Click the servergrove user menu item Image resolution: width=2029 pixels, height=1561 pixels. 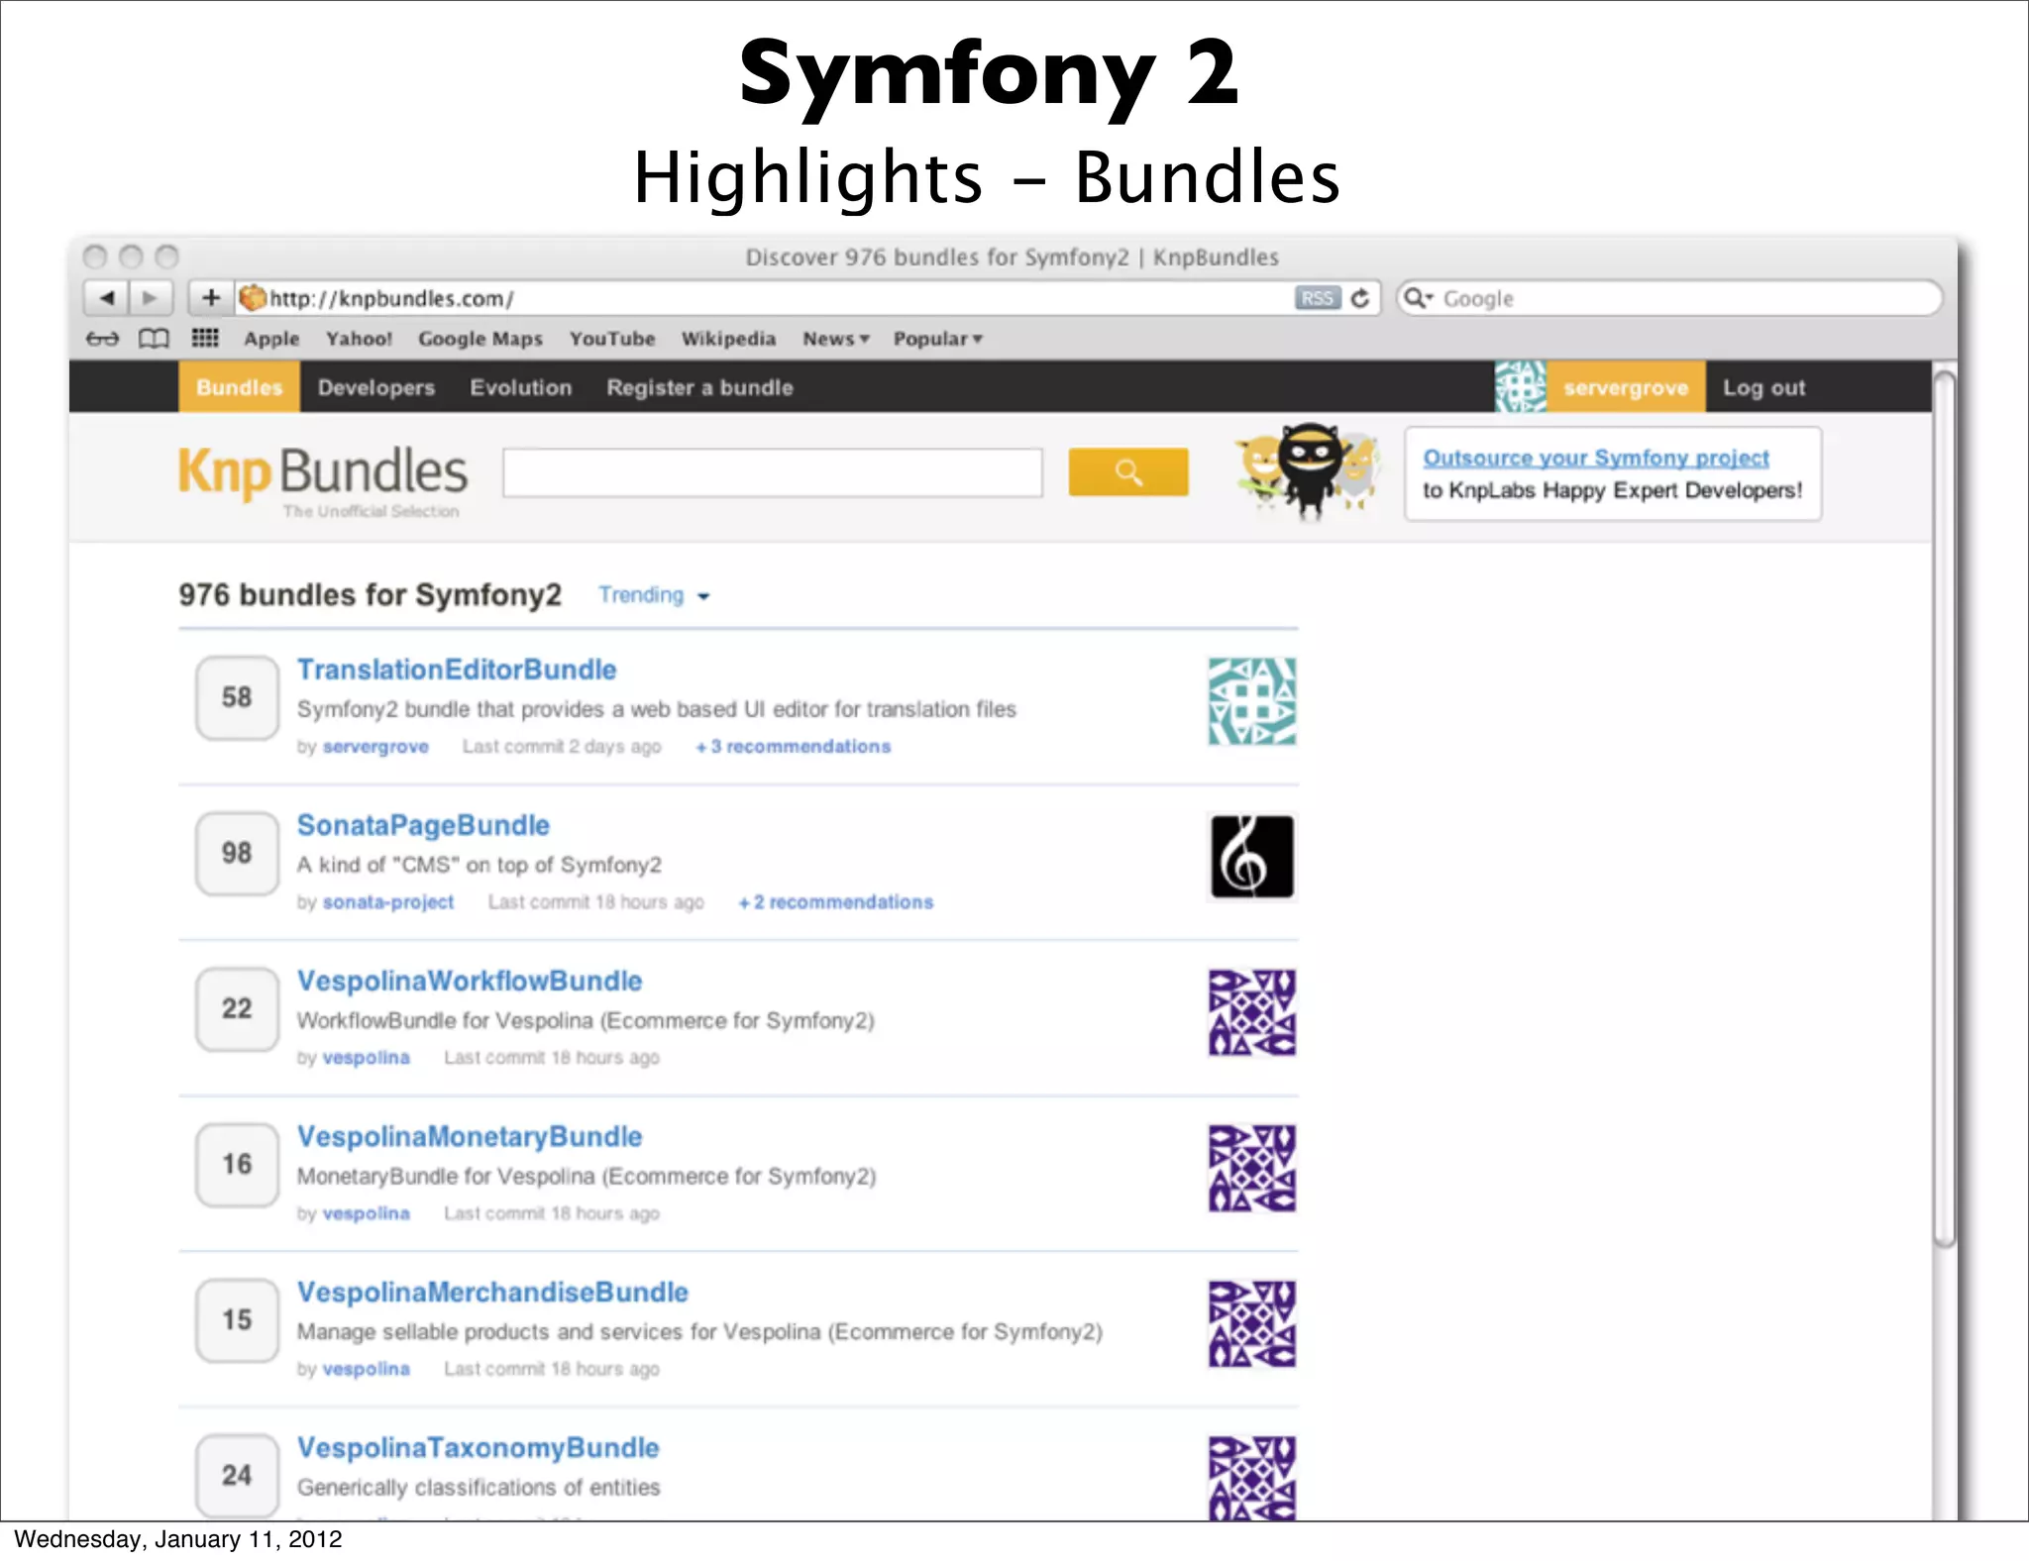1626,387
